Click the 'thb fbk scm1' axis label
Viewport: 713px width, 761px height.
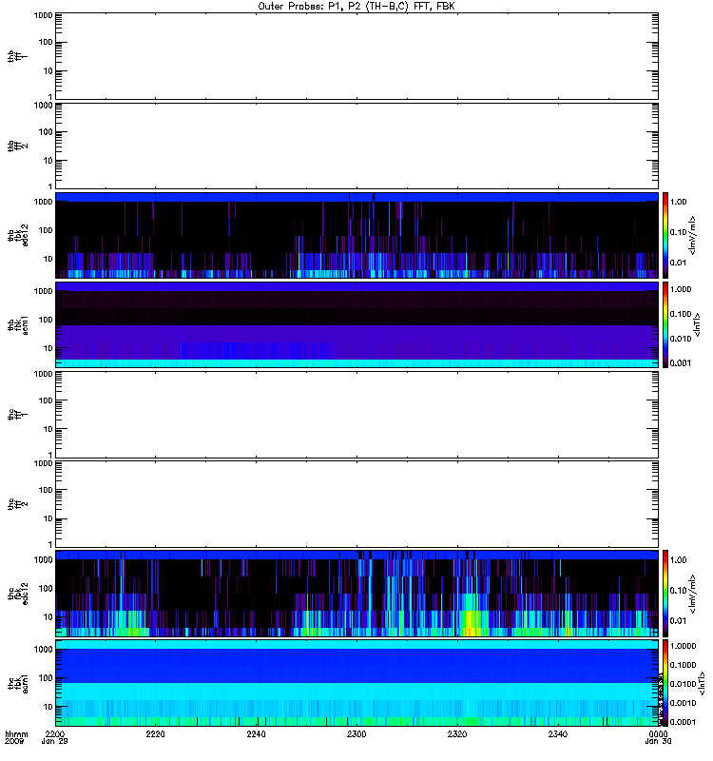(x=17, y=324)
